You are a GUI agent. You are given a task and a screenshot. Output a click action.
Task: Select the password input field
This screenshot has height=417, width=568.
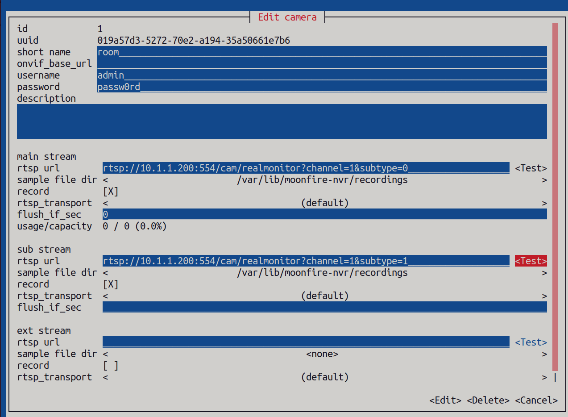point(321,87)
